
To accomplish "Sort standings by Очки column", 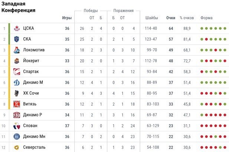I will point(171,18).
